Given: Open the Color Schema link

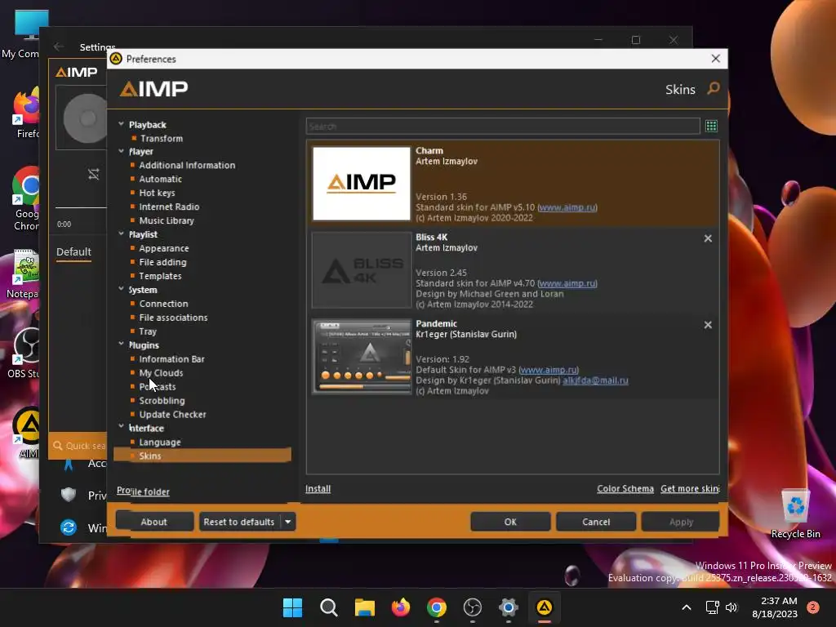Looking at the screenshot, I should (x=625, y=489).
